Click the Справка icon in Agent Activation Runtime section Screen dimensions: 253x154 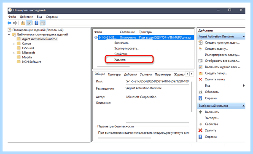click(x=200, y=98)
